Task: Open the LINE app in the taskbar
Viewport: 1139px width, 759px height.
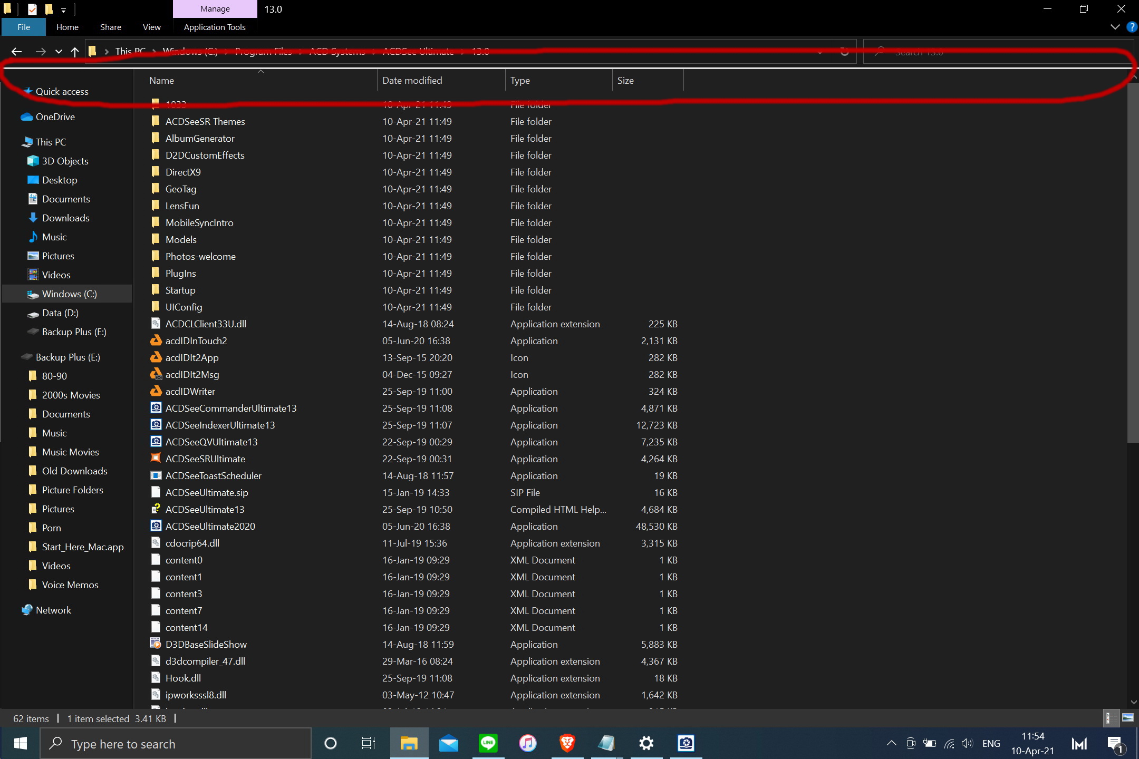Action: coord(488,744)
